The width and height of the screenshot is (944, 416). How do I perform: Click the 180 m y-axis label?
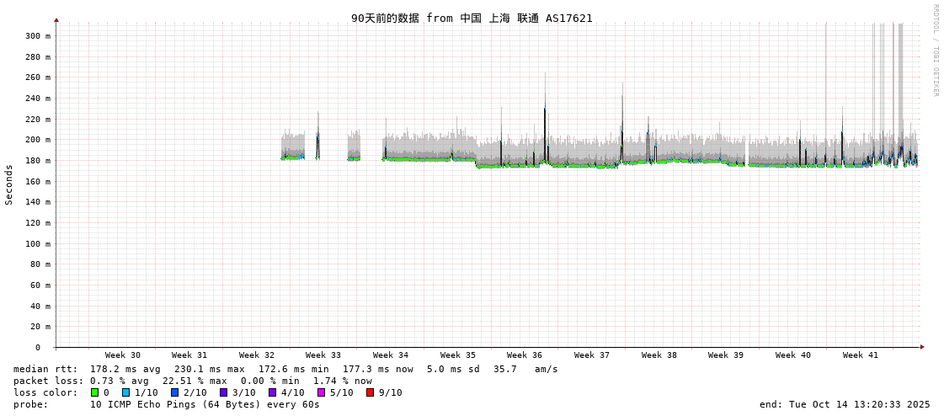tap(37, 161)
